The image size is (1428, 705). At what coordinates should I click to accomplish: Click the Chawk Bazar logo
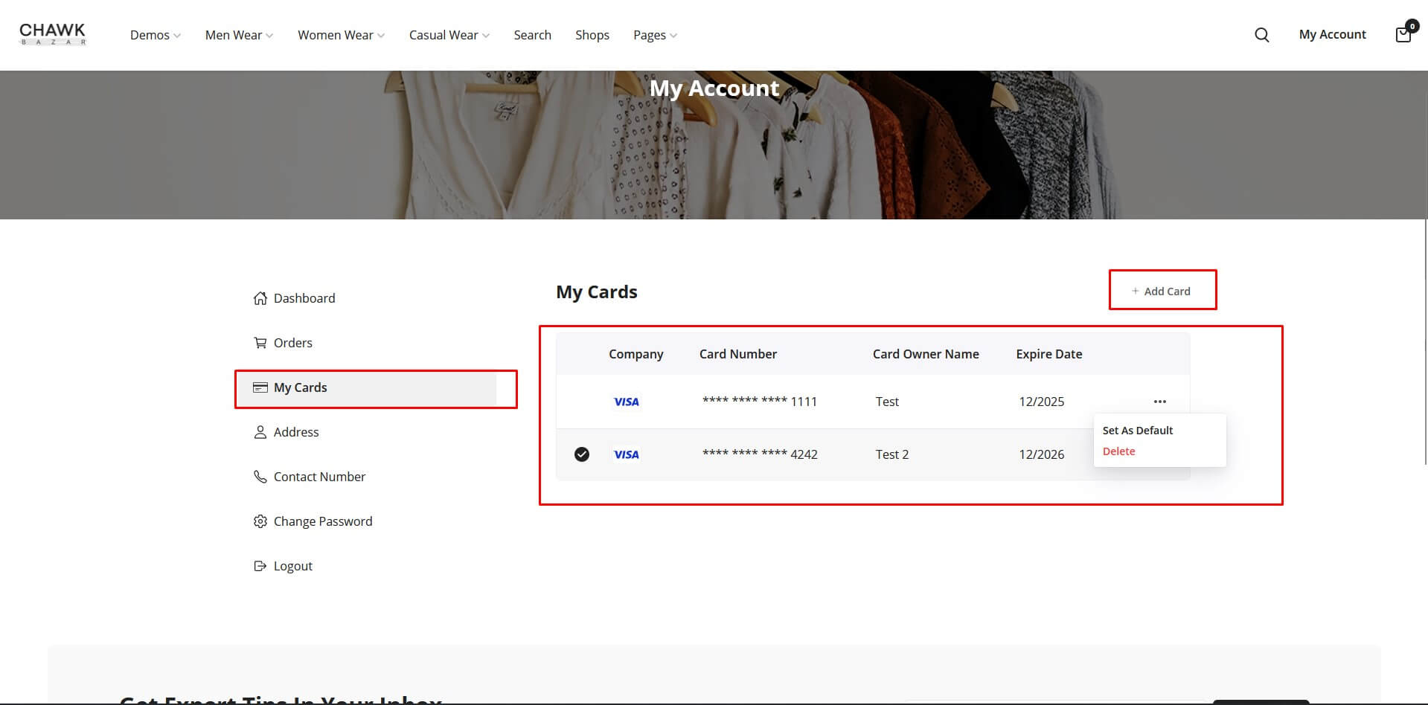pyautogui.click(x=52, y=34)
